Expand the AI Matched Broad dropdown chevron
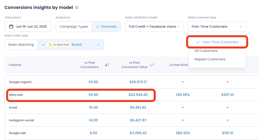Viewport: 259px width, 140px height. coord(99,45)
